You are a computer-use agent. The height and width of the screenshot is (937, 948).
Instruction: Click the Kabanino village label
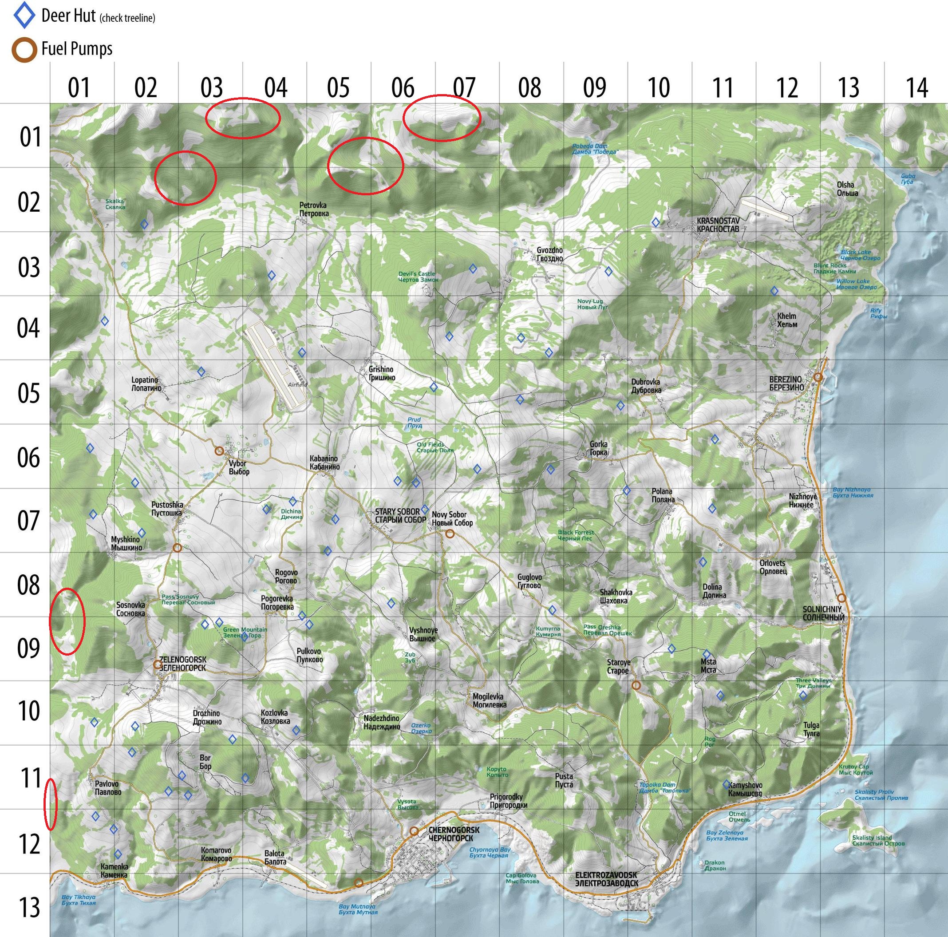(324, 463)
